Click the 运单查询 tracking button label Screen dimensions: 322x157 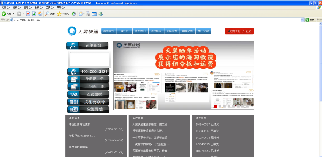coord(93,46)
